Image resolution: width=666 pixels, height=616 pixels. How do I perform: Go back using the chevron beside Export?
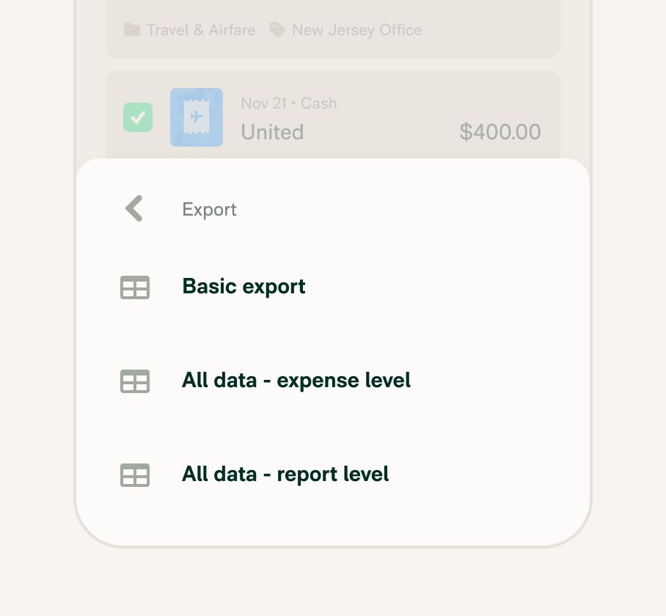coord(134,208)
